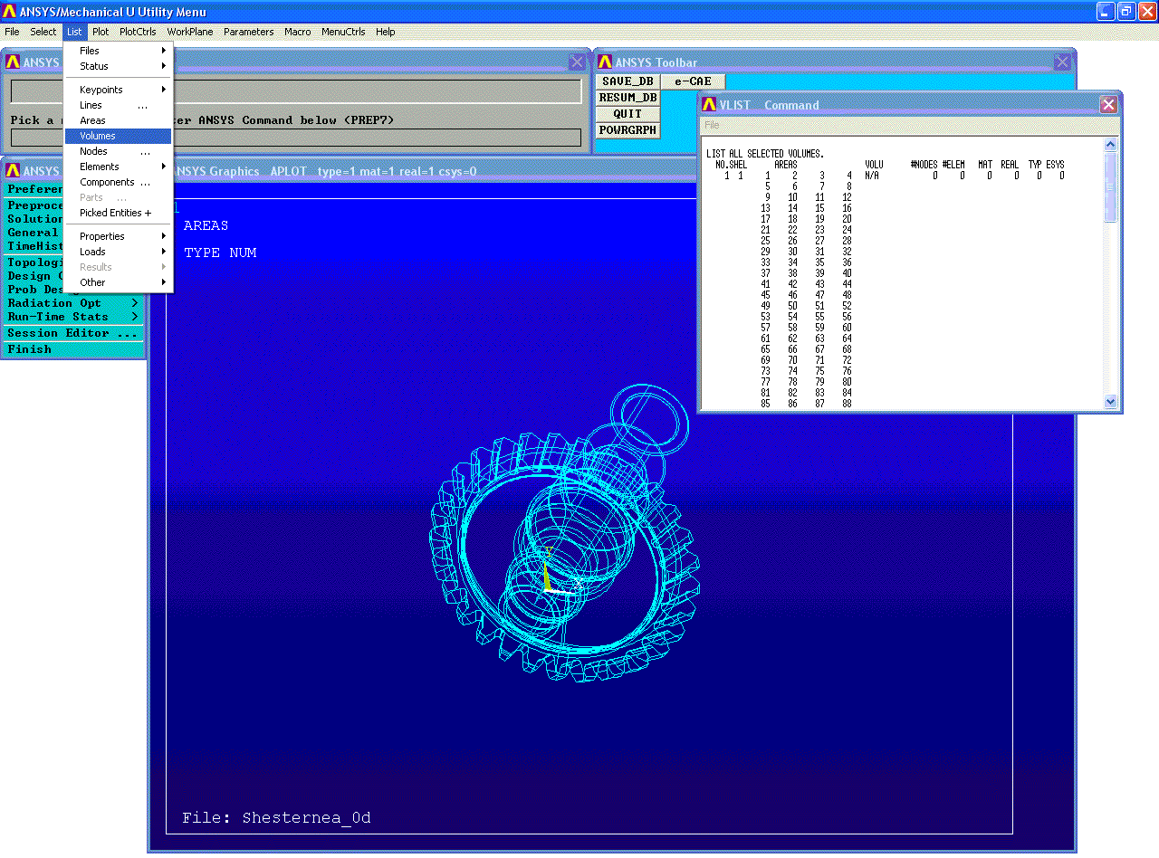Viewport: 1159px width, 858px height.
Task: Click 'TYPE NUM' label in graphics
Action: point(220,253)
